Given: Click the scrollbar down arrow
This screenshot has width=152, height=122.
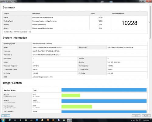Looking at the screenshot, I should coord(150,112).
